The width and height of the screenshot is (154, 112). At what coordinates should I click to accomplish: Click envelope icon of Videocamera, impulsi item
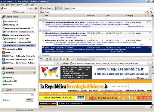tap(43, 40)
